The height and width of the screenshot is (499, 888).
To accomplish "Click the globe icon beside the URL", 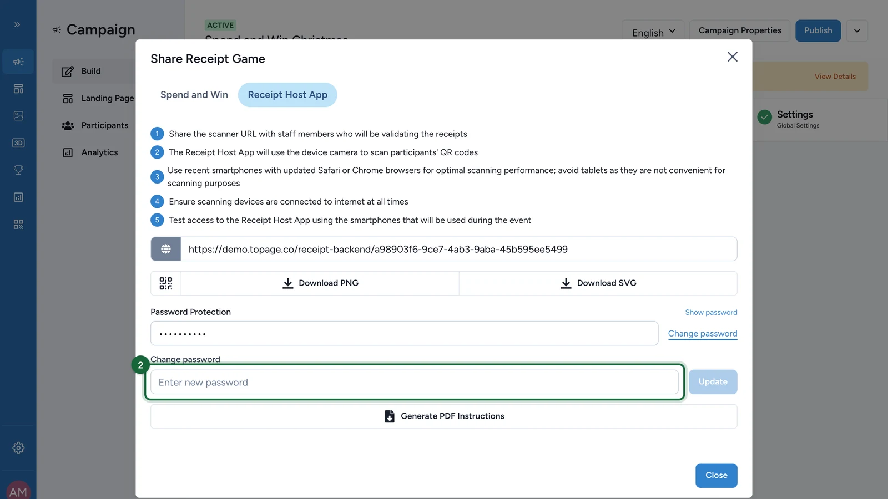I will point(166,249).
